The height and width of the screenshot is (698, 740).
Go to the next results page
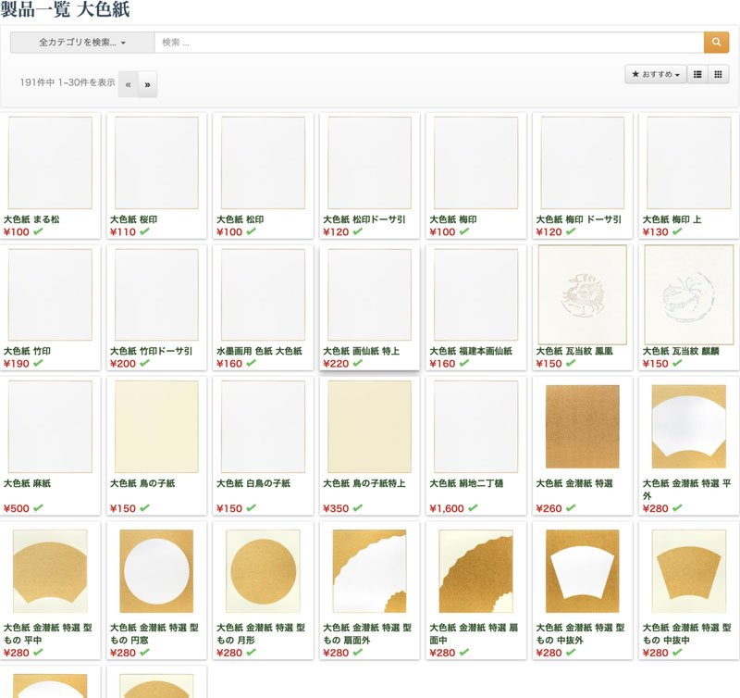[x=147, y=84]
